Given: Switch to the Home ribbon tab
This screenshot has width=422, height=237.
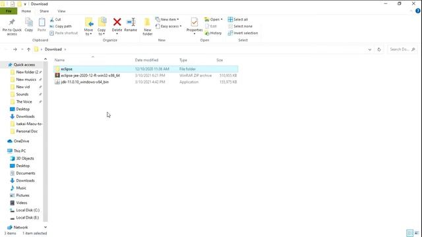Looking at the screenshot, I should click(26, 11).
